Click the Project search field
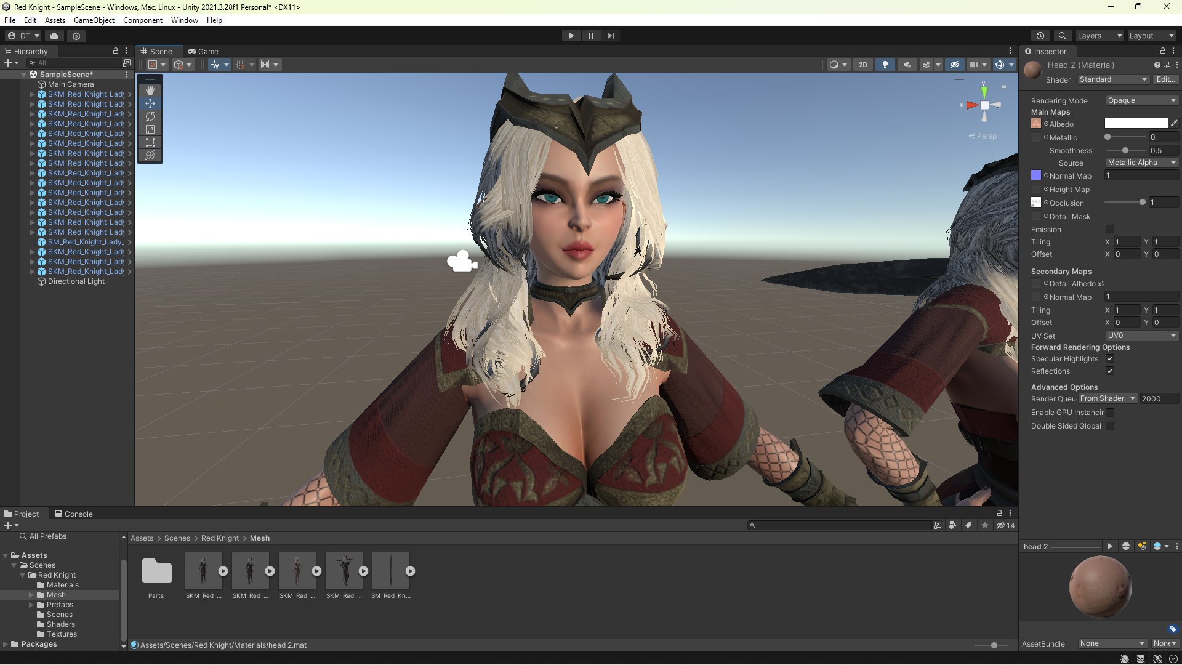The image size is (1182, 665). pos(840,525)
